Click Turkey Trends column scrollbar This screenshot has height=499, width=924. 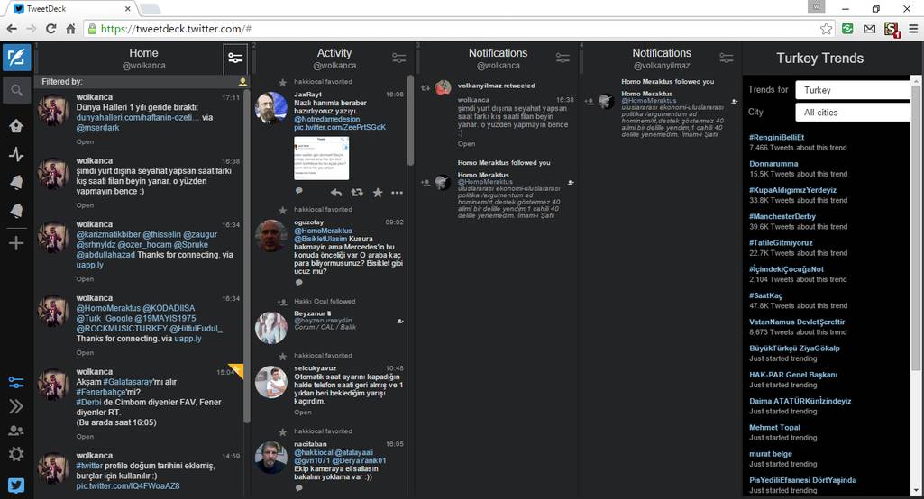click(x=916, y=229)
